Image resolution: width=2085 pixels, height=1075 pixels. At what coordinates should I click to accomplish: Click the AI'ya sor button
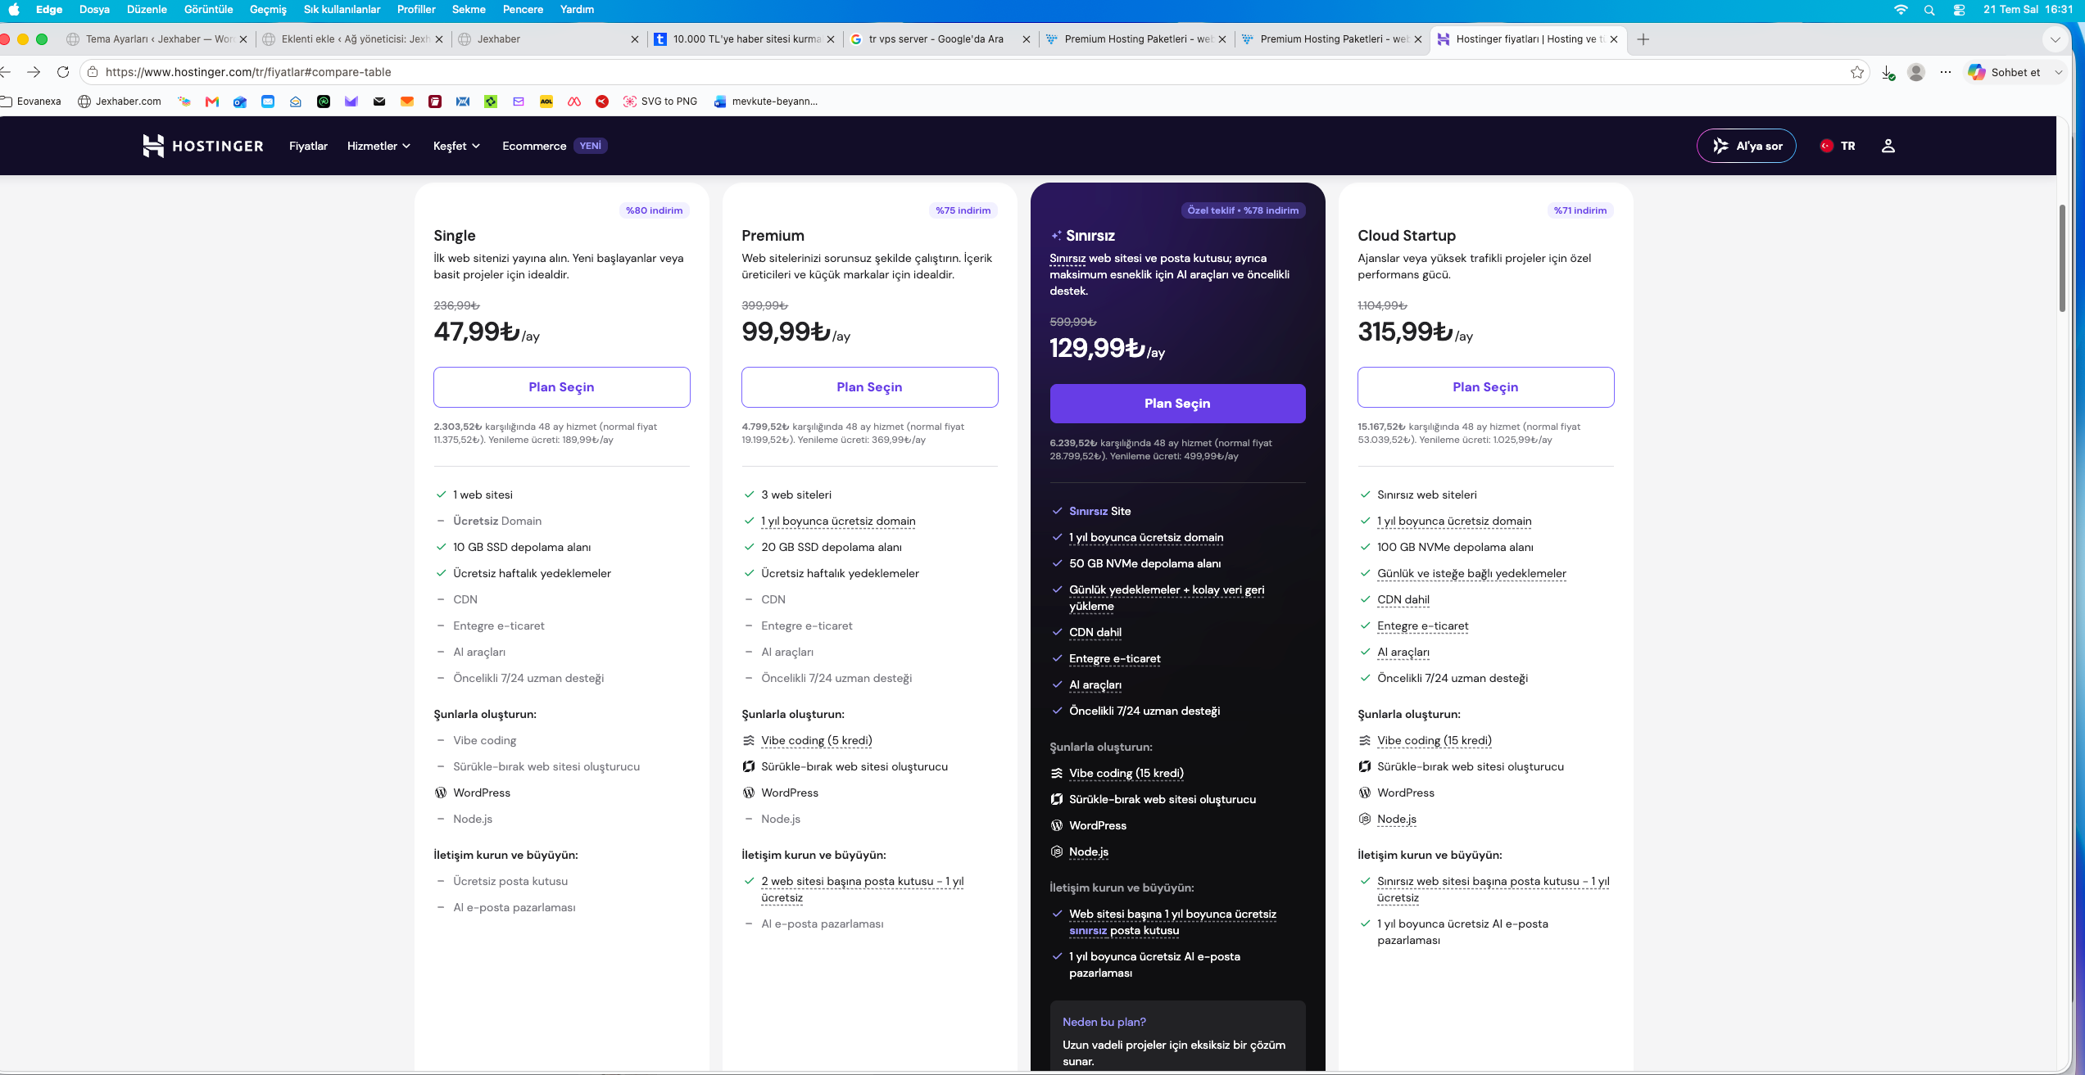pos(1746,146)
